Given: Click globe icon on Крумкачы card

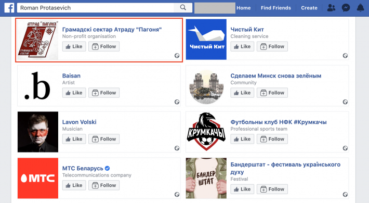Looking at the screenshot, I should (345, 148).
